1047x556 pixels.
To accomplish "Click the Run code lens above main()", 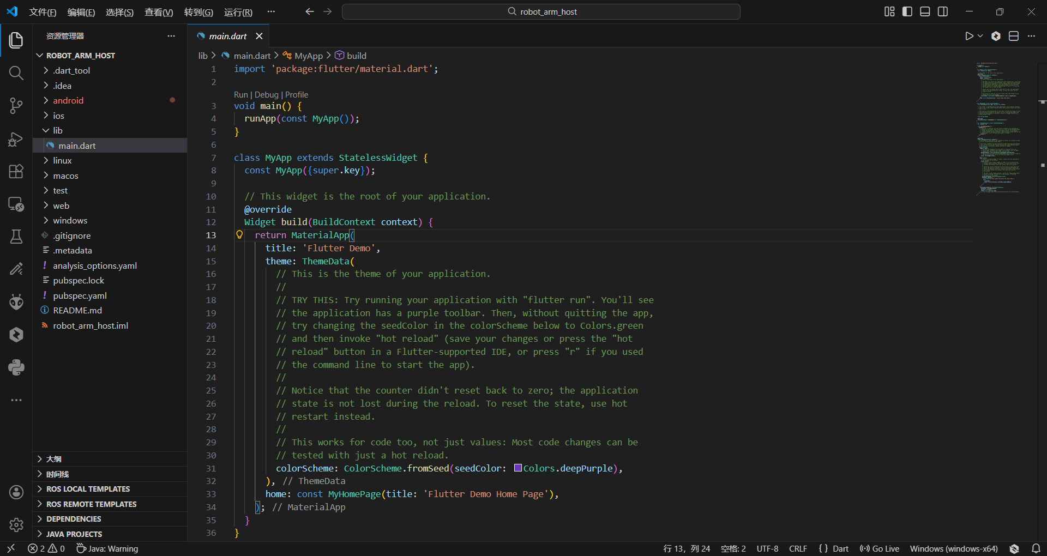I will coord(240,95).
